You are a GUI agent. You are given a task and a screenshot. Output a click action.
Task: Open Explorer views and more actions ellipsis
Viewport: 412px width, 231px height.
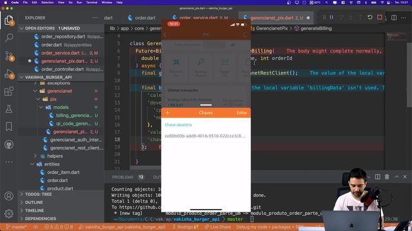click(95, 18)
